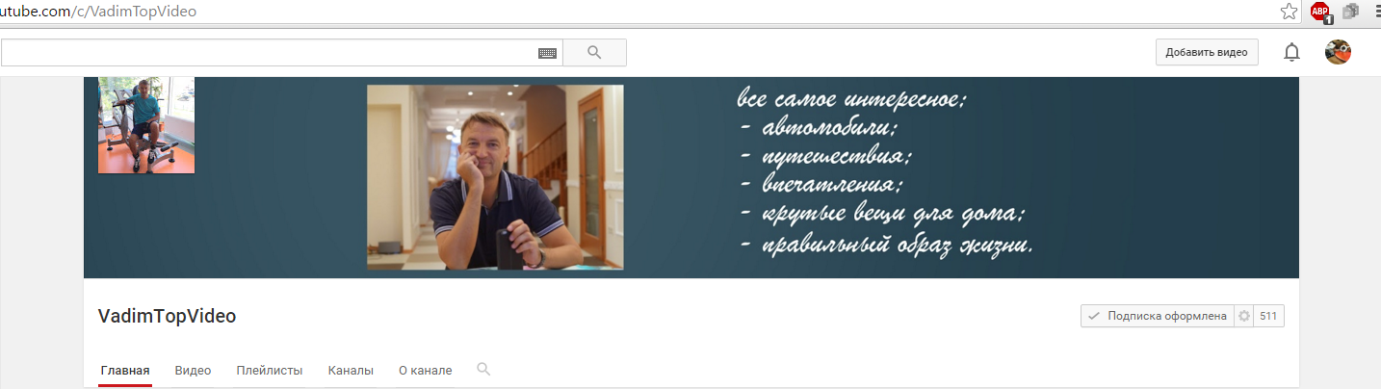Open subscription settings gear icon
The image size is (1381, 389).
click(1243, 316)
